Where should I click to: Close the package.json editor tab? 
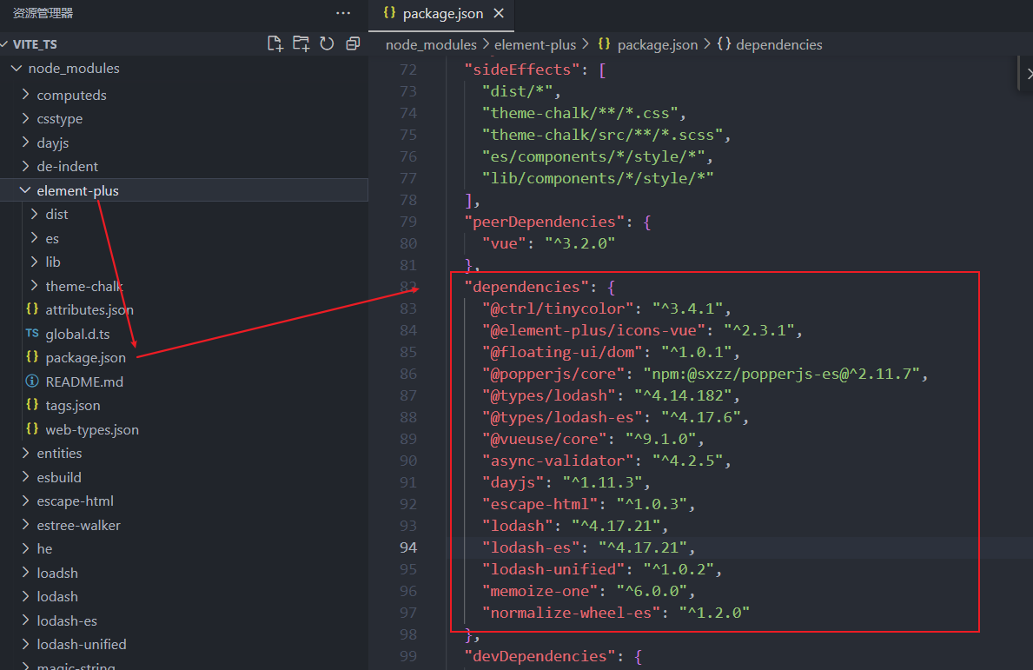[x=499, y=14]
